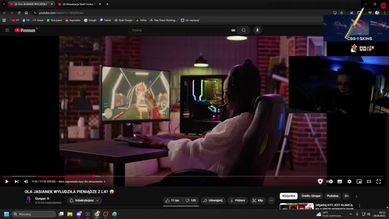Open Discord from the taskbar

[x=79, y=214]
